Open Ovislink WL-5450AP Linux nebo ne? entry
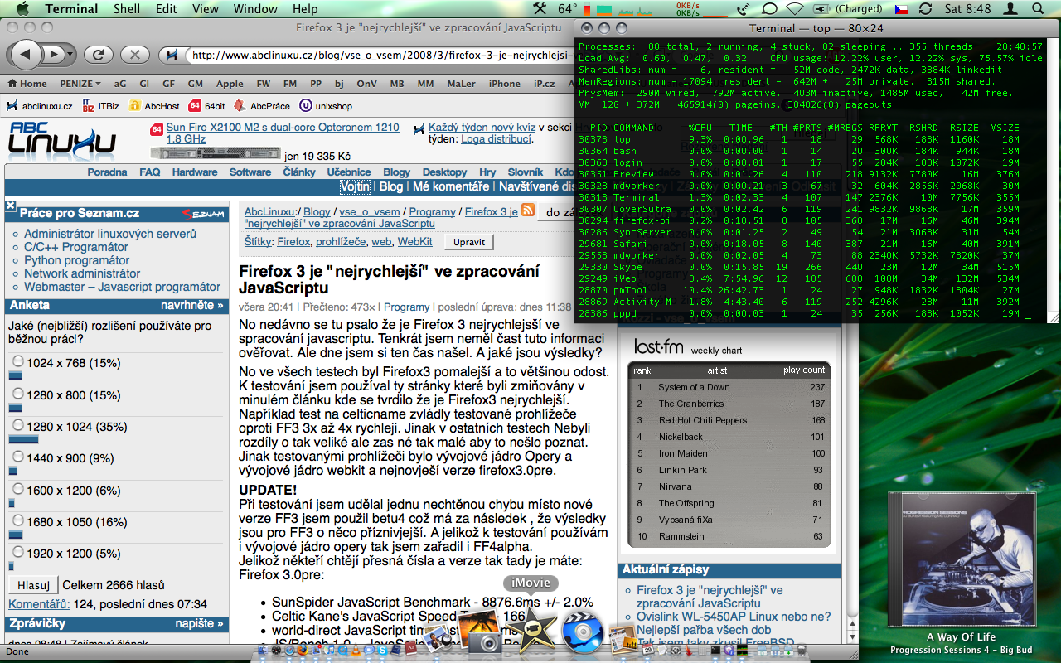Screen dimensions: 1061x663 pos(734,617)
